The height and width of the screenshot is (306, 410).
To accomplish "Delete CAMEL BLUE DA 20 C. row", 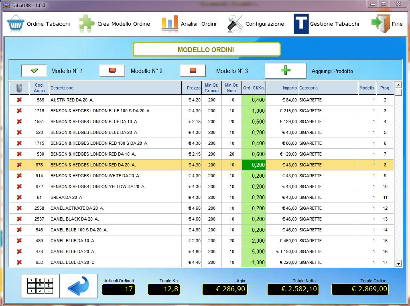I will [x=19, y=262].
